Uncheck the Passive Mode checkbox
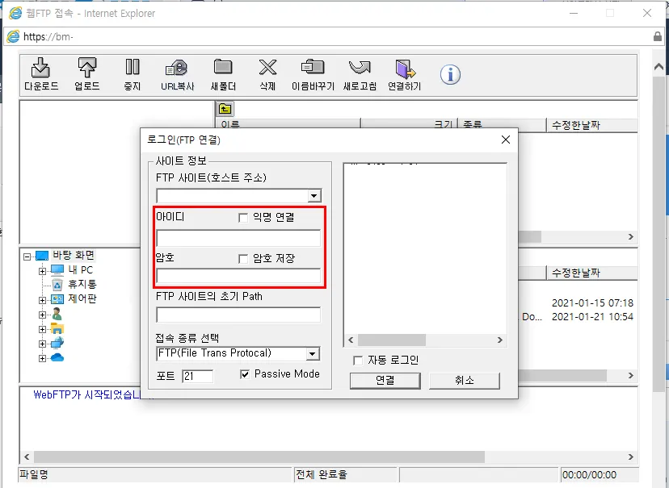Viewport: 669px width, 488px height. (245, 374)
